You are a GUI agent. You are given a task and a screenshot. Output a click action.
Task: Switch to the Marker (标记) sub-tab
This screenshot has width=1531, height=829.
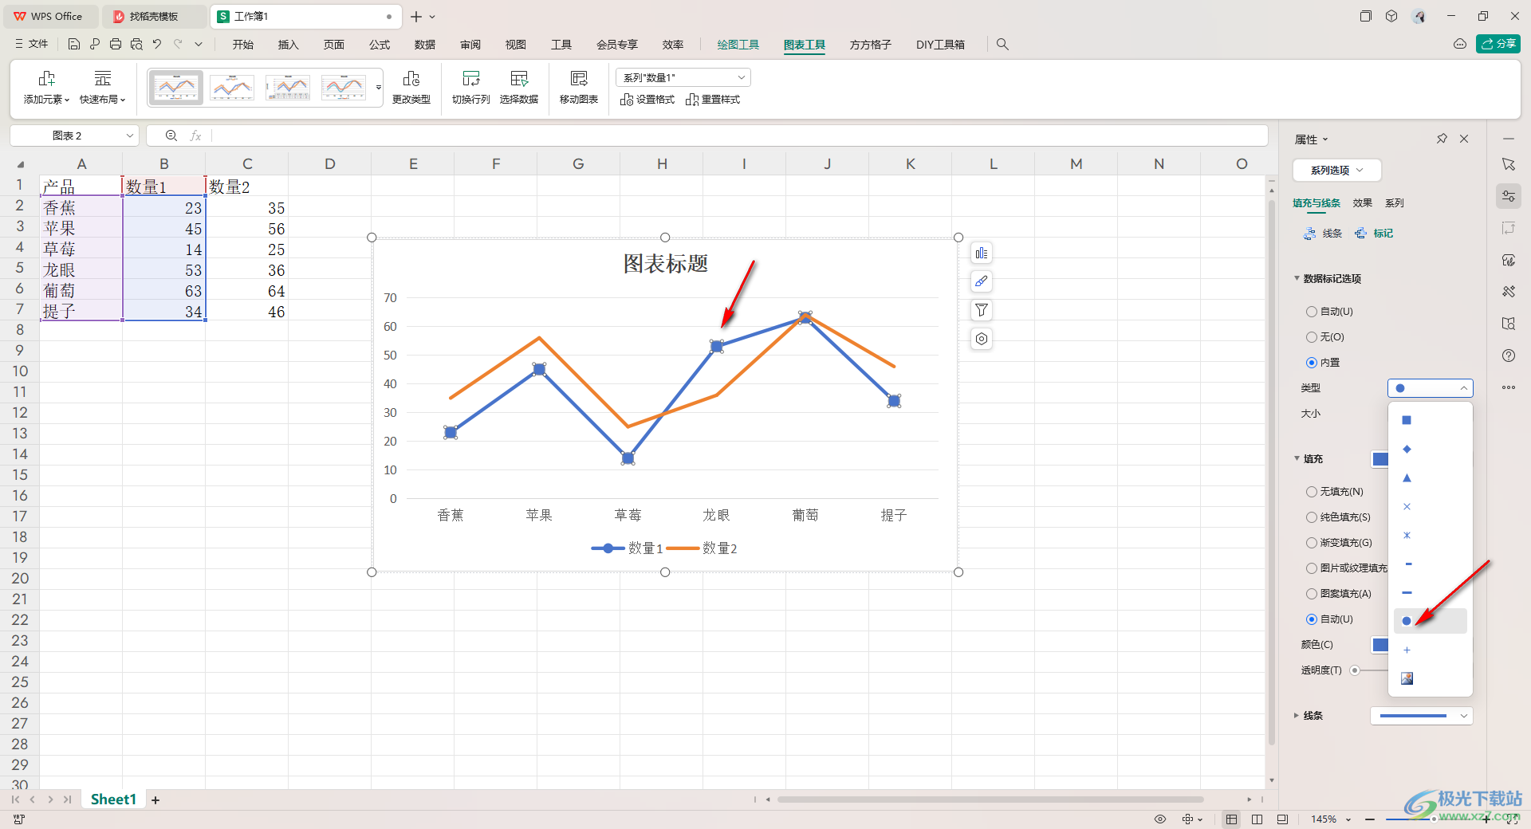(1375, 234)
